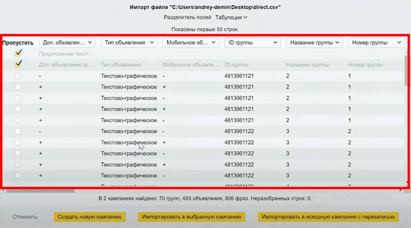The height and width of the screenshot is (228, 411).
Task: Check skip box for last 4813961121 row
Action: (x=18, y=120)
